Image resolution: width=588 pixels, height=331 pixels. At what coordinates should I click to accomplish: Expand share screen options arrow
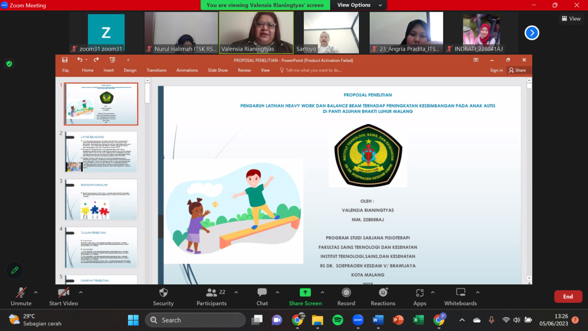tap(322, 292)
